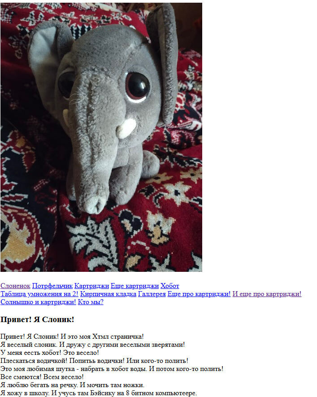317x397 pixels.
Task: Click the line about веселый слоник
Action: [x=93, y=345]
